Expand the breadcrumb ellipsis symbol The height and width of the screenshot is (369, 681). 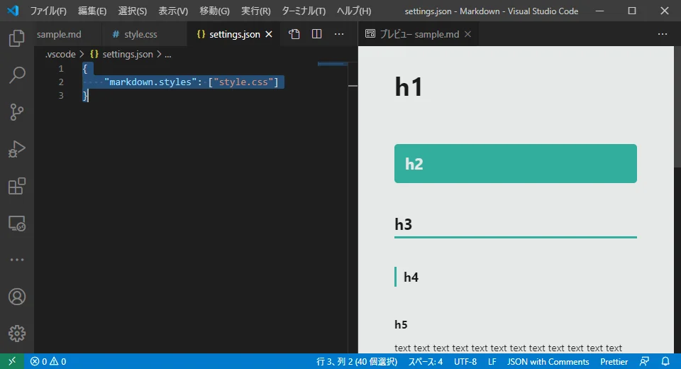168,55
